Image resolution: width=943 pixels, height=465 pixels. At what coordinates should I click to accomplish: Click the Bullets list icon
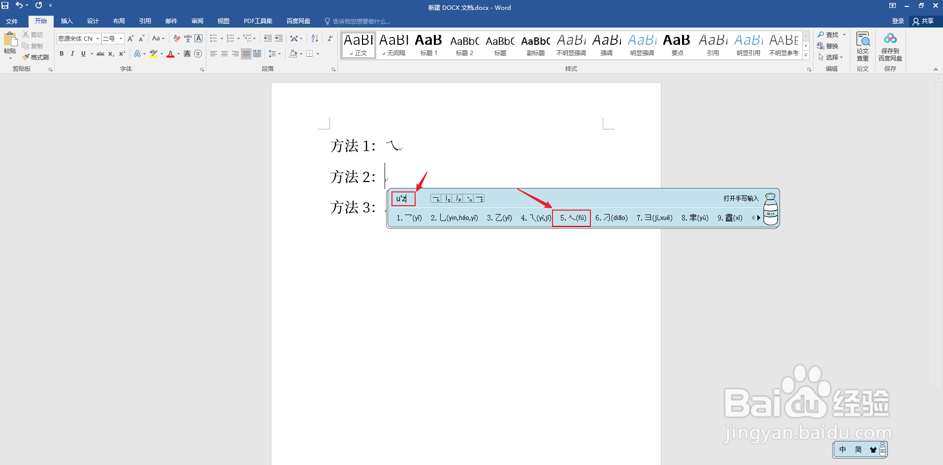213,38
